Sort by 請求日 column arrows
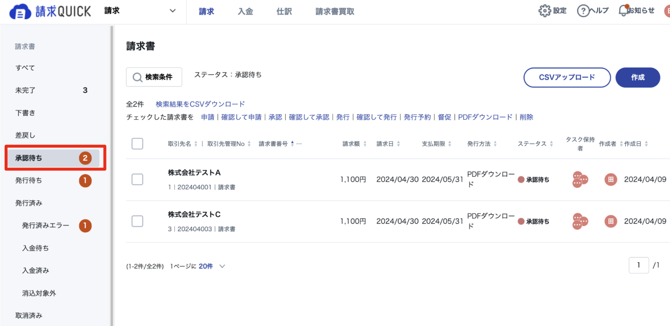The image size is (670, 326). 398,144
